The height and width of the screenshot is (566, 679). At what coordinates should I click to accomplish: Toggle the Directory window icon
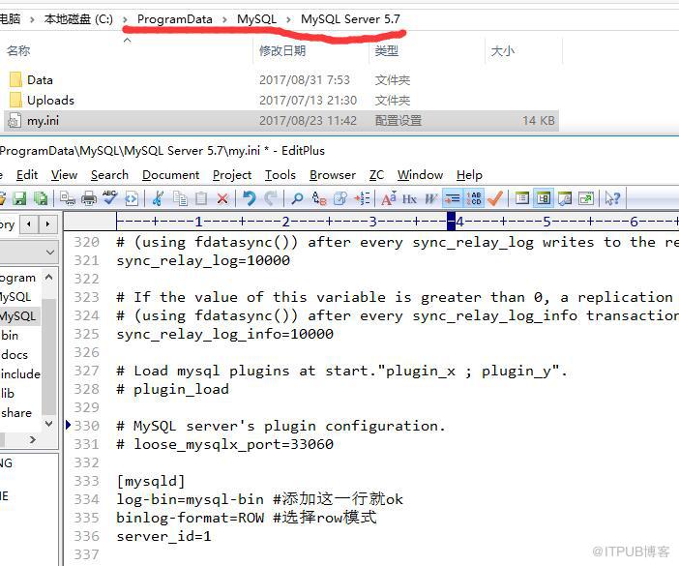544,198
